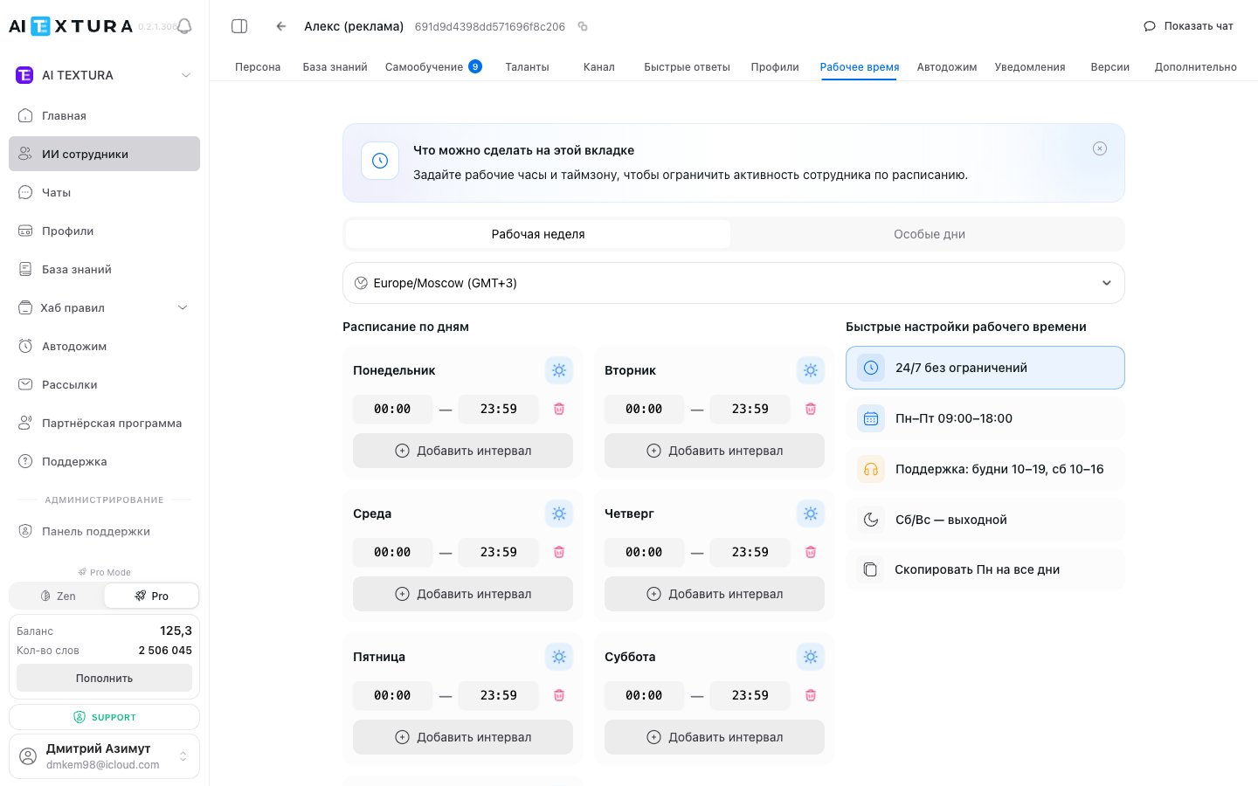Open Чаты in sidebar
The width and height of the screenshot is (1258, 786).
(x=104, y=192)
